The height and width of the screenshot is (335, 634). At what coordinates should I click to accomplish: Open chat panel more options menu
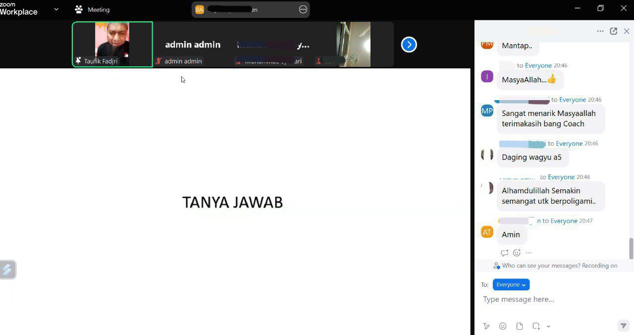pyautogui.click(x=600, y=31)
